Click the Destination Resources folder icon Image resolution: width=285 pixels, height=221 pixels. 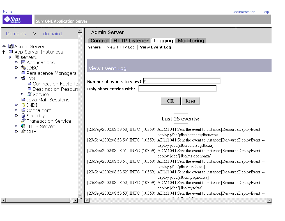tap(29, 89)
